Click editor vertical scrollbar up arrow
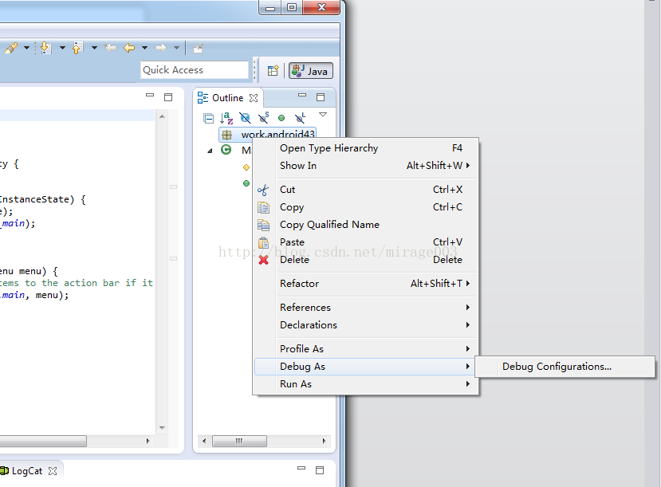661x487 pixels. (x=163, y=116)
